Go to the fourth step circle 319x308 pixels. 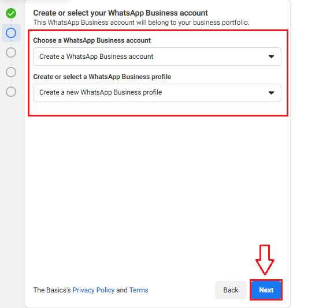[x=11, y=72]
